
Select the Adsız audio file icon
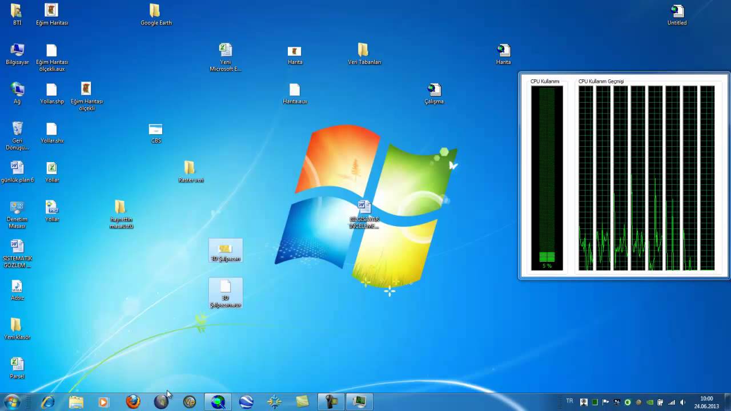point(17,290)
